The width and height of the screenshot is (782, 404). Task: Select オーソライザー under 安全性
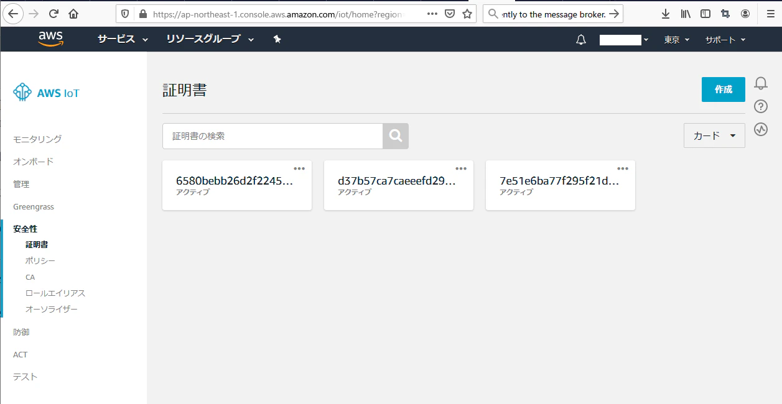pos(52,310)
